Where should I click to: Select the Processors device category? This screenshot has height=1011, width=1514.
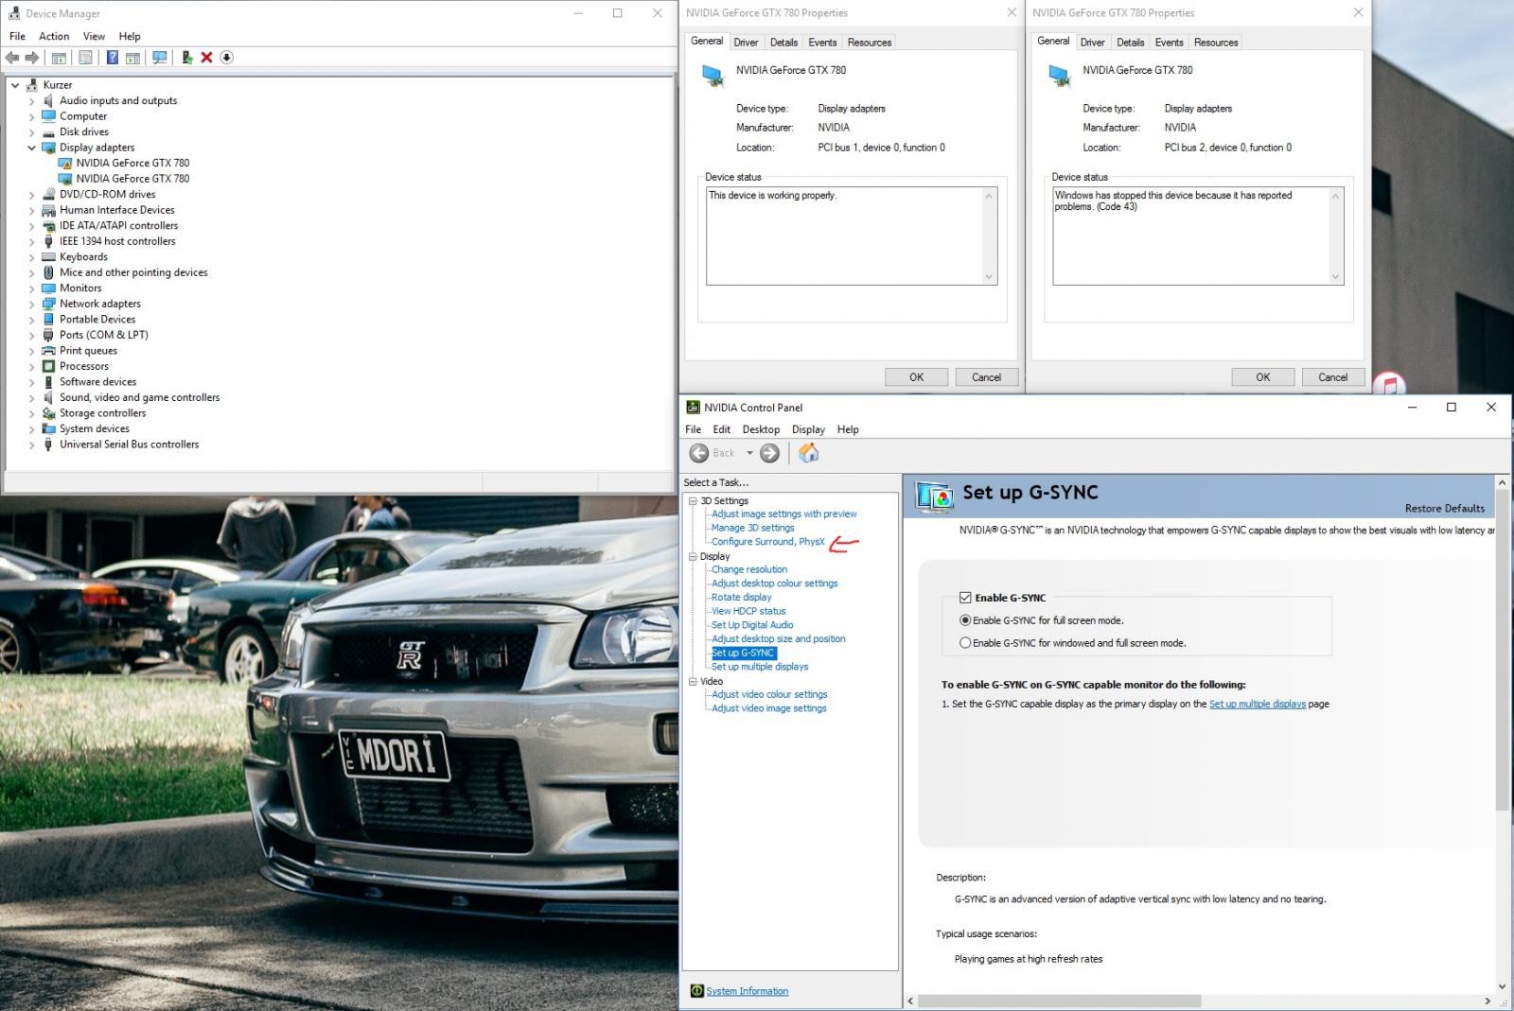pos(84,366)
